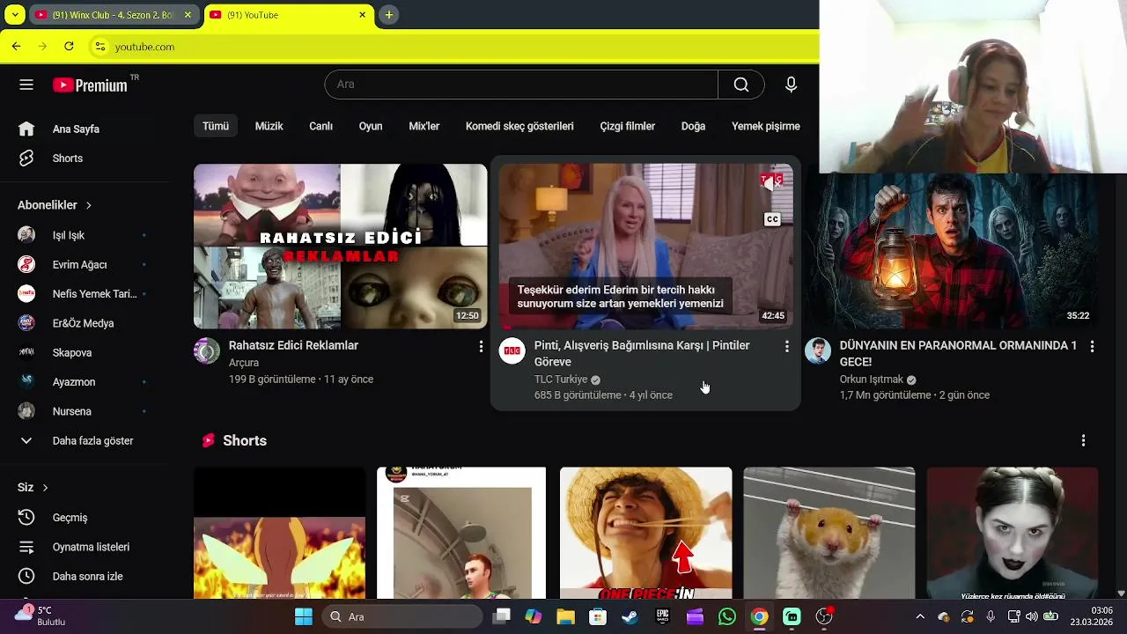
Task: Select the Yemek pişirme filter chip
Action: pyautogui.click(x=766, y=127)
